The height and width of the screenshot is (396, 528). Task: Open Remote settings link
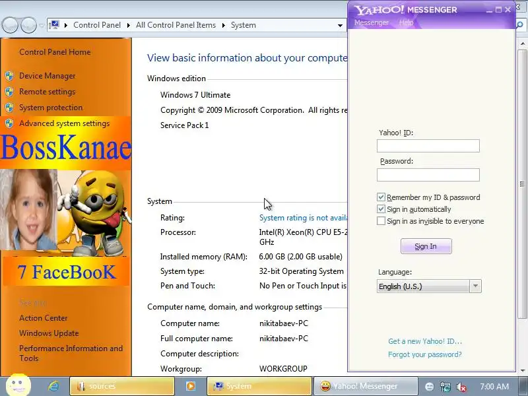47,92
